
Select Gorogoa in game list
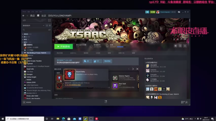pos(29,74)
